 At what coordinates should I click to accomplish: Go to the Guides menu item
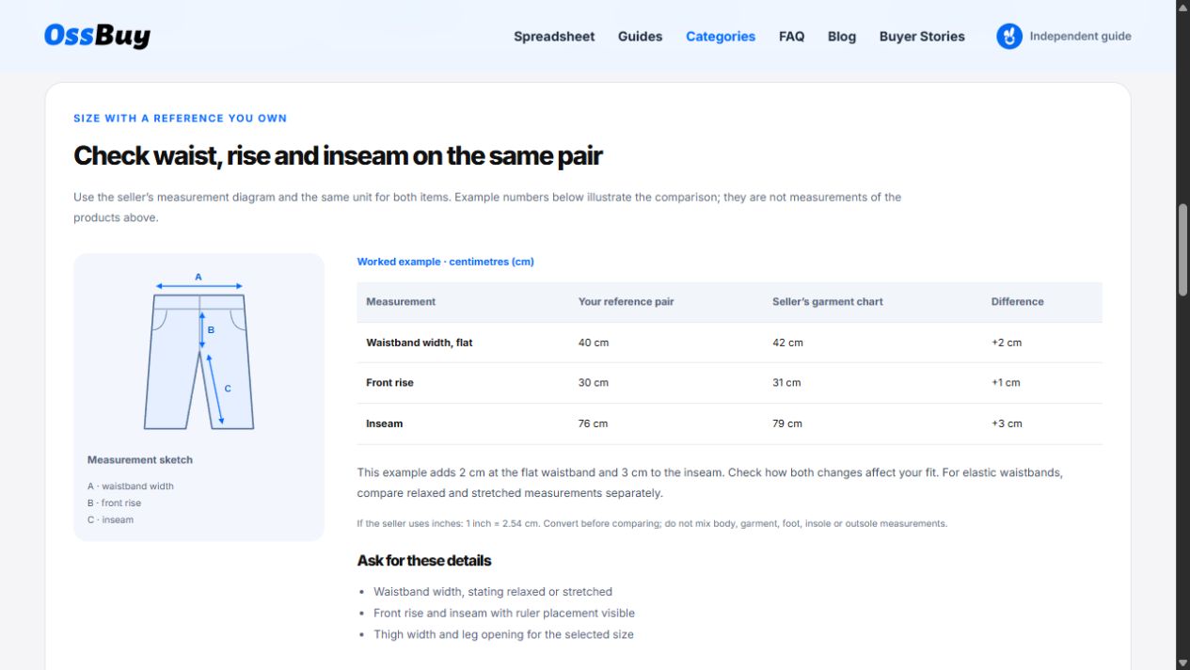(640, 37)
